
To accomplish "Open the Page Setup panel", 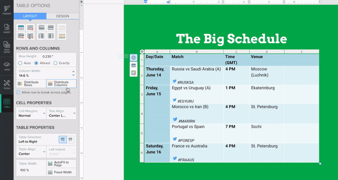I will (x=7, y=46).
